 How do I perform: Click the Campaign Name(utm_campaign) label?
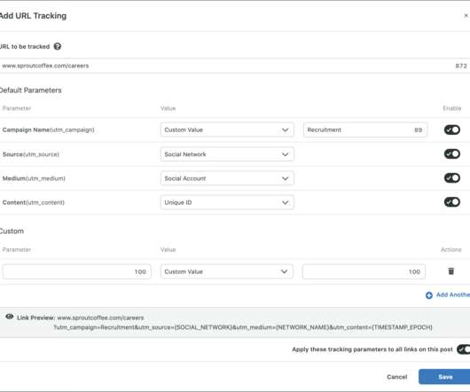pyautogui.click(x=48, y=129)
